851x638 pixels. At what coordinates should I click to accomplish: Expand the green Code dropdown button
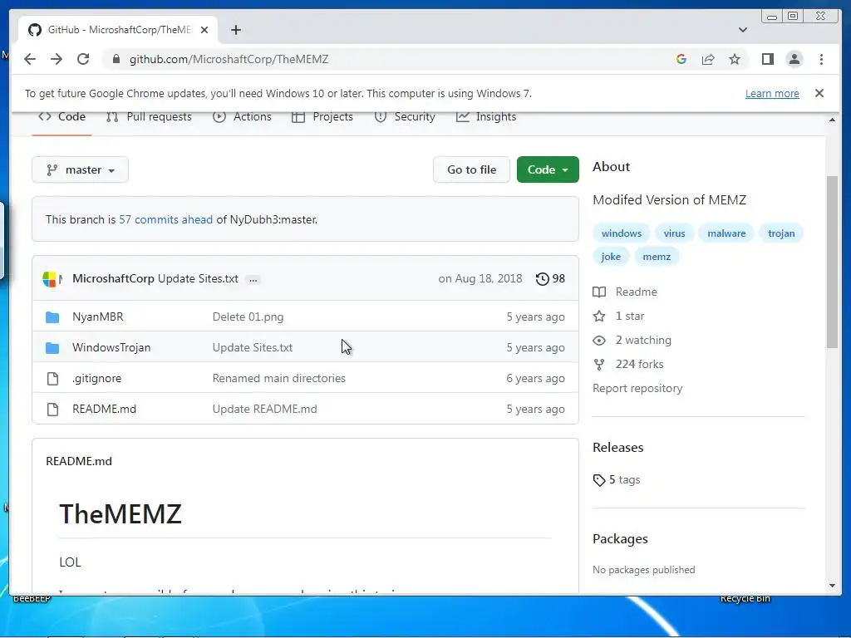[x=548, y=169]
